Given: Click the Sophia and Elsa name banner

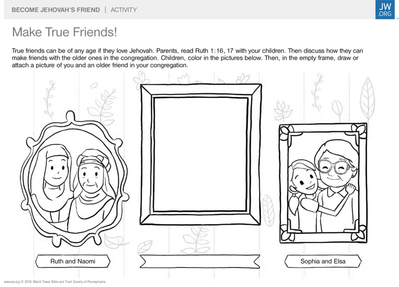Looking at the screenshot, I should (323, 261).
